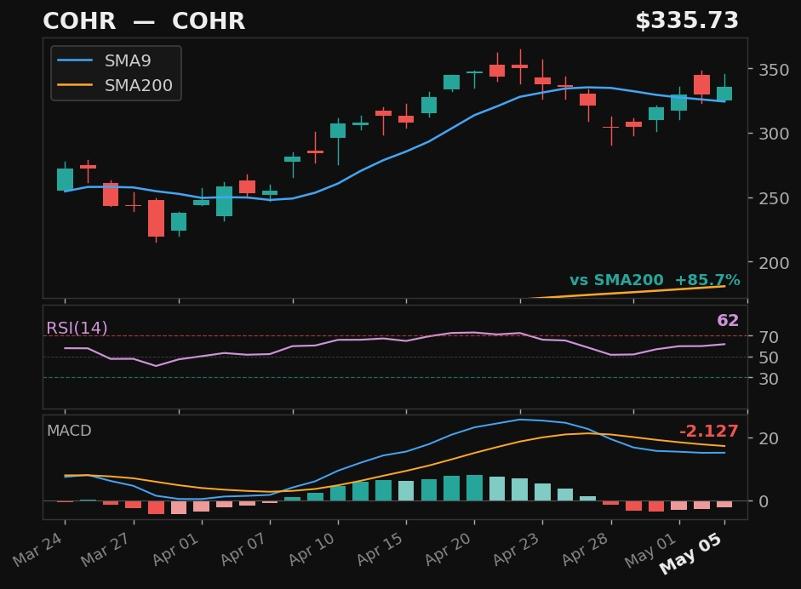This screenshot has height=589, width=801.
Task: Click the bold May 05 date label
Action: [x=690, y=552]
